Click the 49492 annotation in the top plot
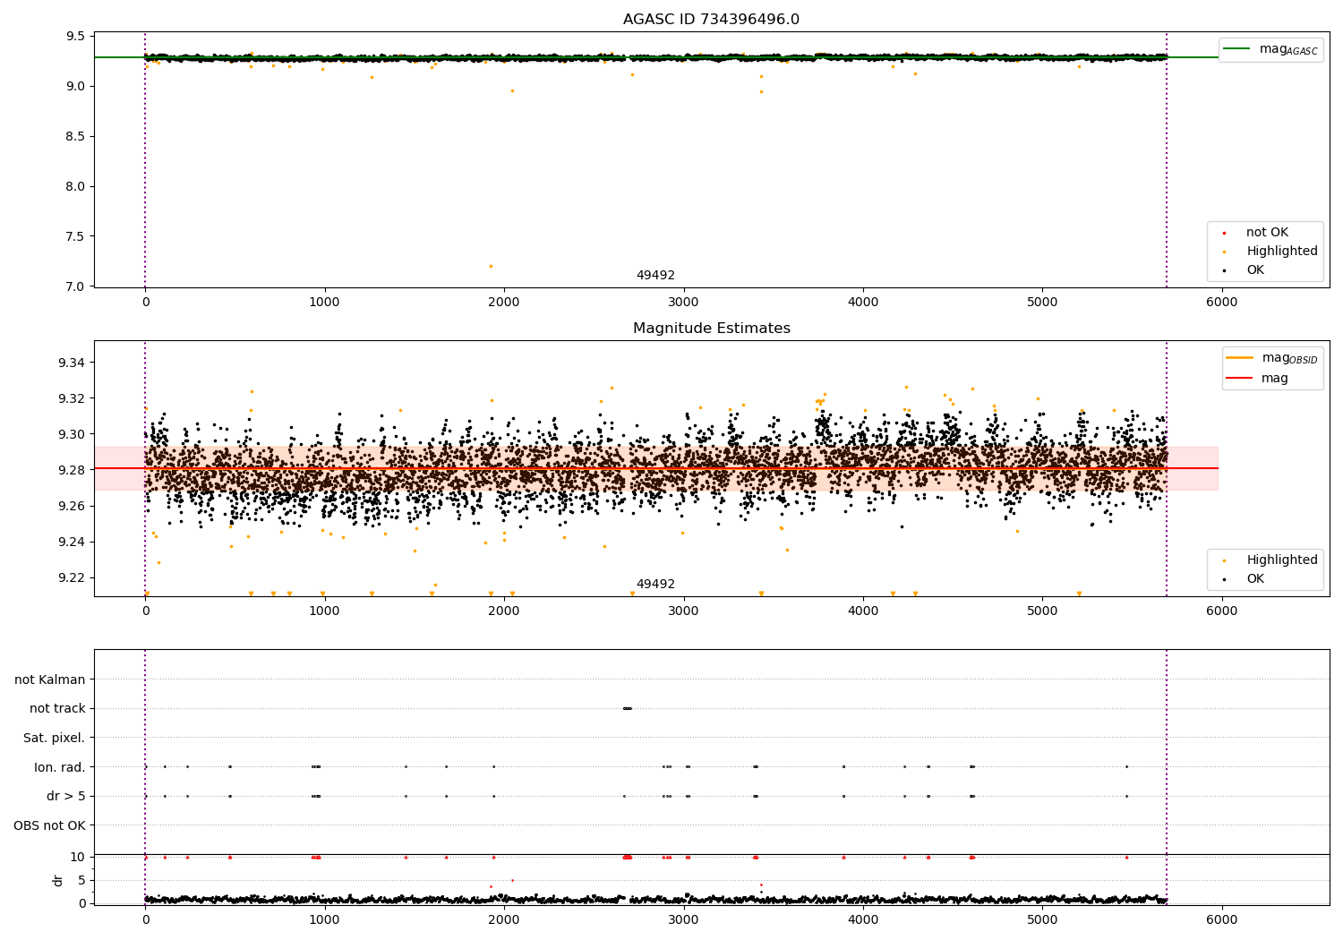This screenshot has width=1343, height=940. (x=655, y=276)
